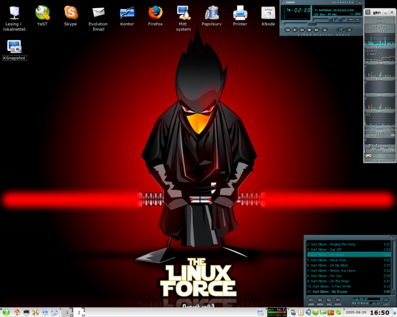Launch Skype from the desktop

pyautogui.click(x=70, y=16)
